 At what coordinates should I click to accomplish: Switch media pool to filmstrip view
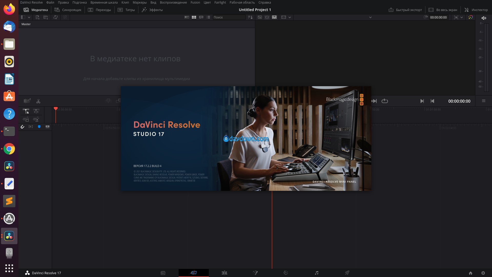201,17
